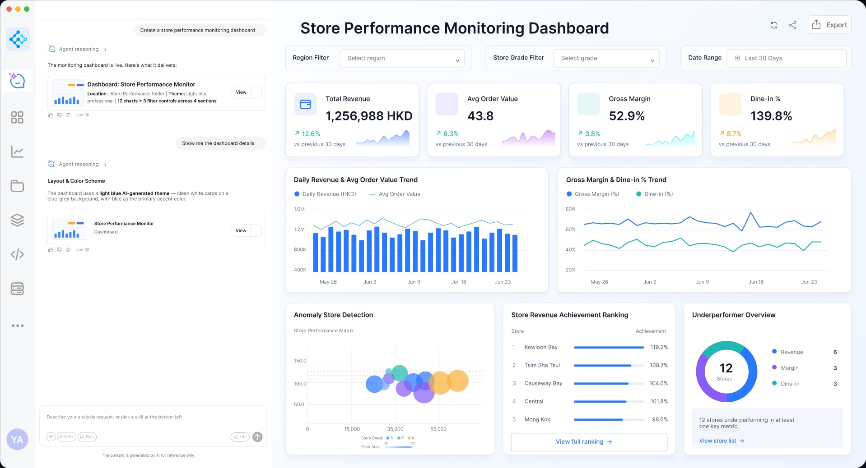This screenshot has width=866, height=468.
Task: Click 'Show me the dashboard details' message
Action: coord(221,143)
